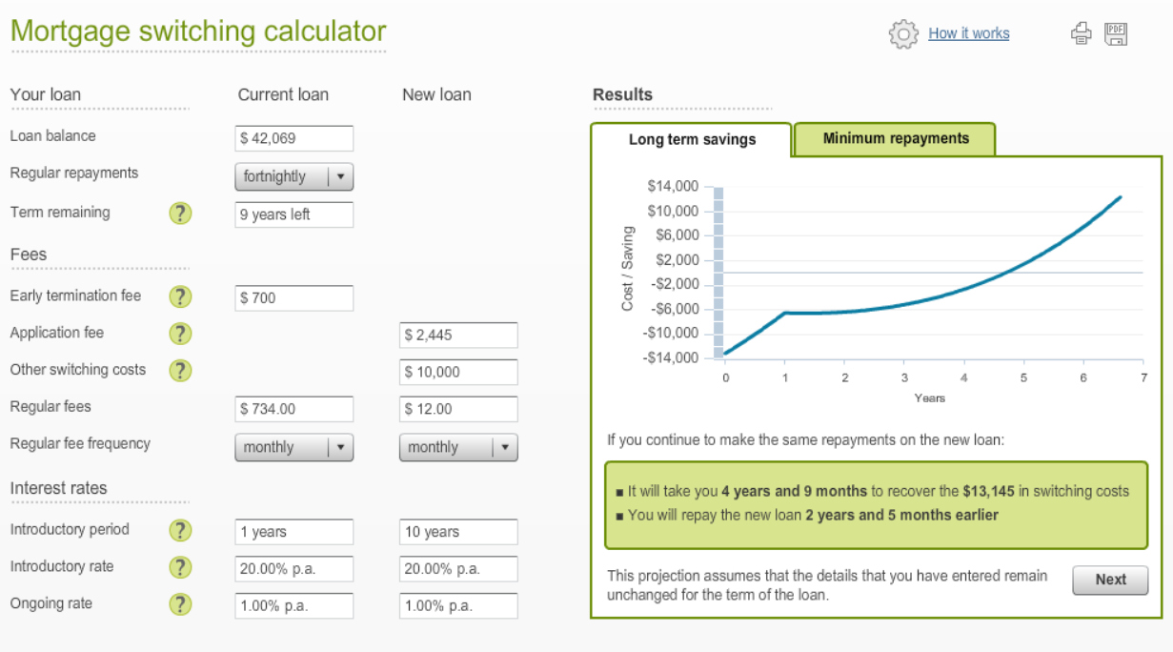Open the PDF export icon
The height and width of the screenshot is (652, 1173).
pos(1116,32)
